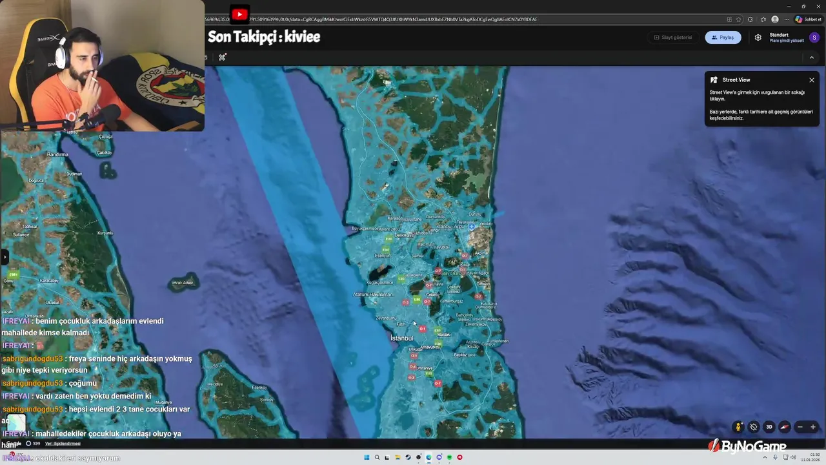Toggle the rotation lock icon beside Pegman

click(754, 427)
